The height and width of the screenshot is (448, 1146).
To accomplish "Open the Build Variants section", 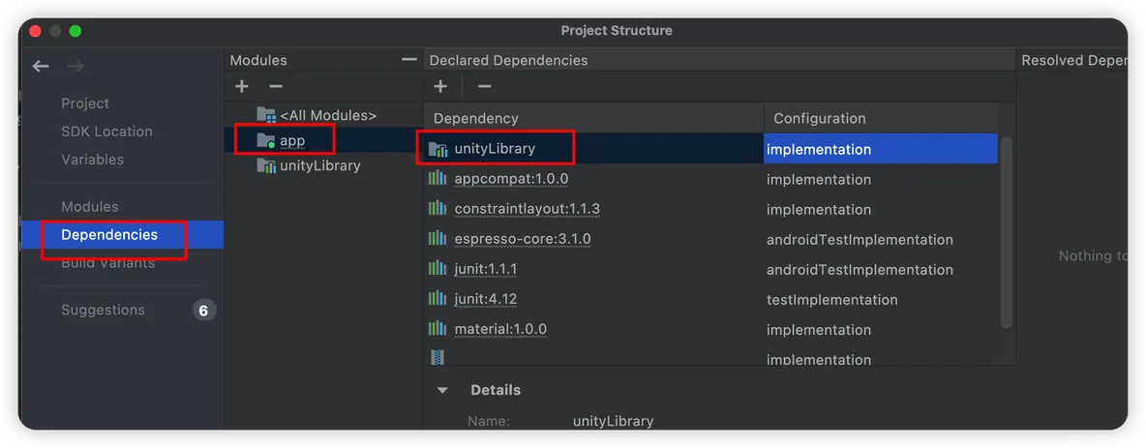I will [x=108, y=263].
